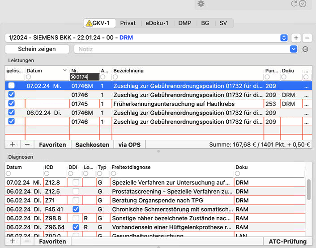Open the round ellipsis icon next to Notiz
316x248 pixels.
click(305, 49)
